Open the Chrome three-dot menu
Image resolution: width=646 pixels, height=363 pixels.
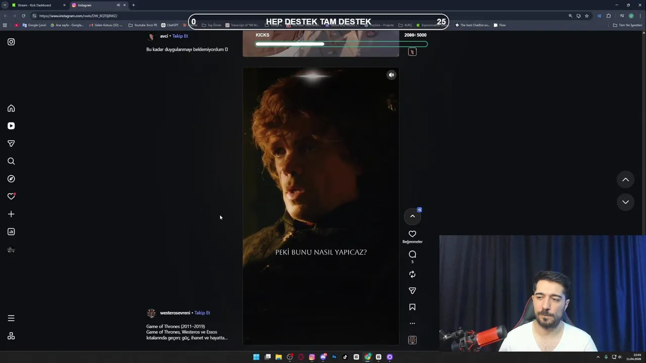point(640,16)
